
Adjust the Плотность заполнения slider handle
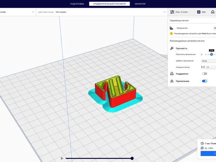[212, 54]
